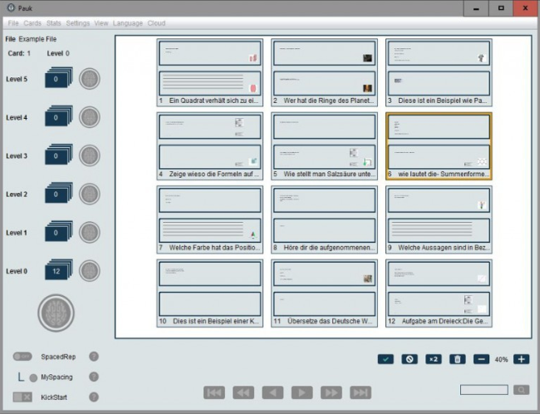Open the Language menu
540x414 pixels.
tap(128, 23)
